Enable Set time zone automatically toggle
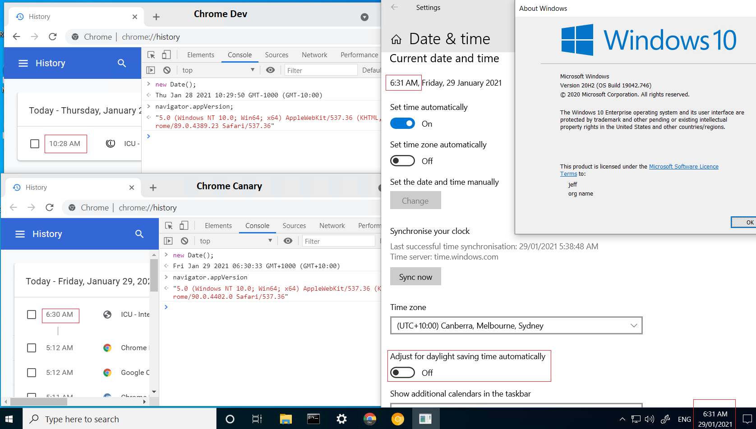The height and width of the screenshot is (429, 756). click(x=402, y=161)
